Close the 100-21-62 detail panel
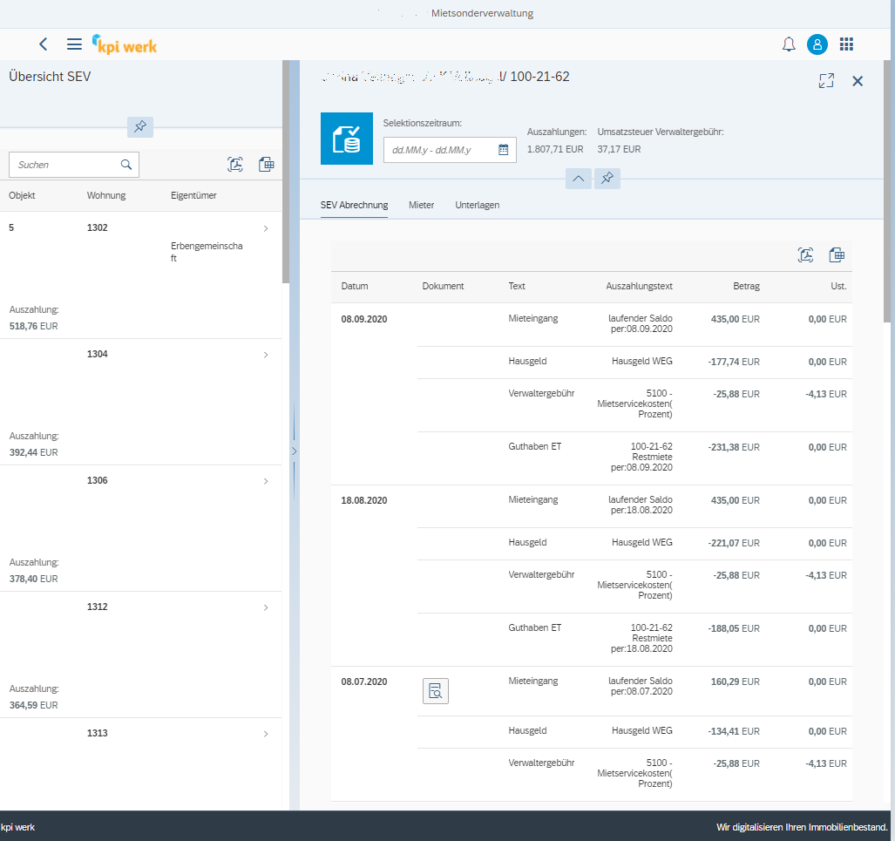 click(x=858, y=81)
